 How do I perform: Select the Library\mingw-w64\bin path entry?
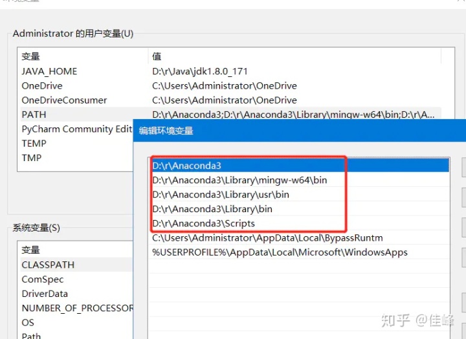299,180
